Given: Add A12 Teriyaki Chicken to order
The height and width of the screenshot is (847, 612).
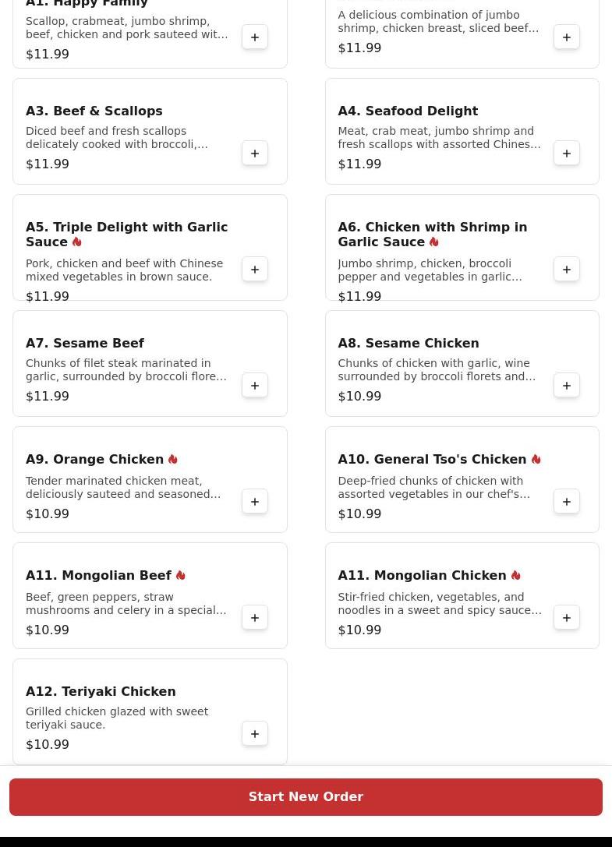Looking at the screenshot, I should tap(255, 734).
